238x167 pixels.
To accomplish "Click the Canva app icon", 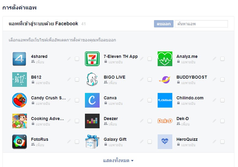I will (x=92, y=100).
